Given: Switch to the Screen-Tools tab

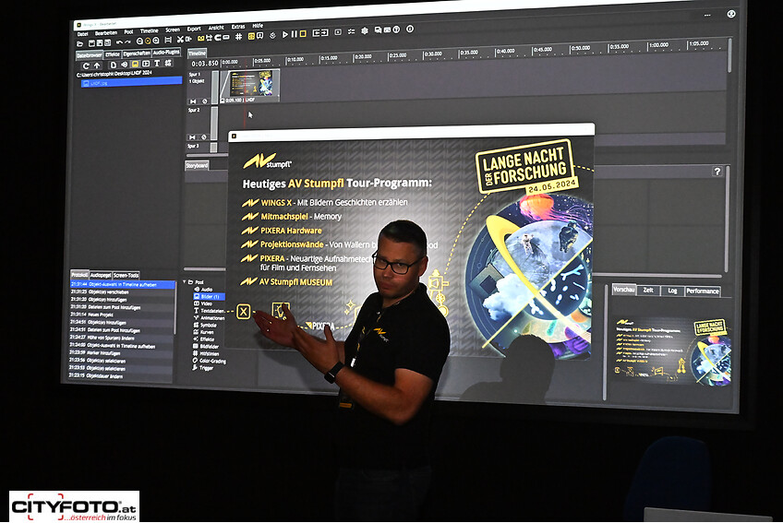Looking at the screenshot, I should (126, 276).
